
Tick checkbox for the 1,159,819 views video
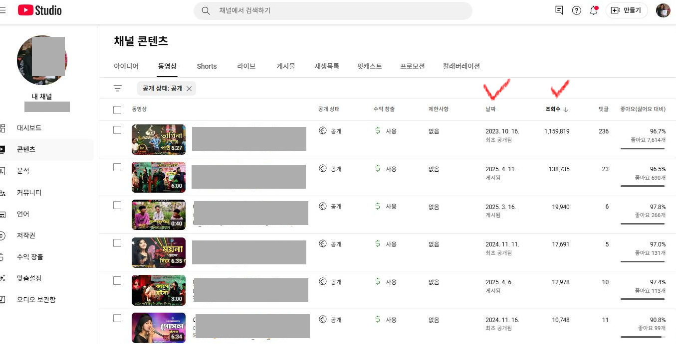117,130
